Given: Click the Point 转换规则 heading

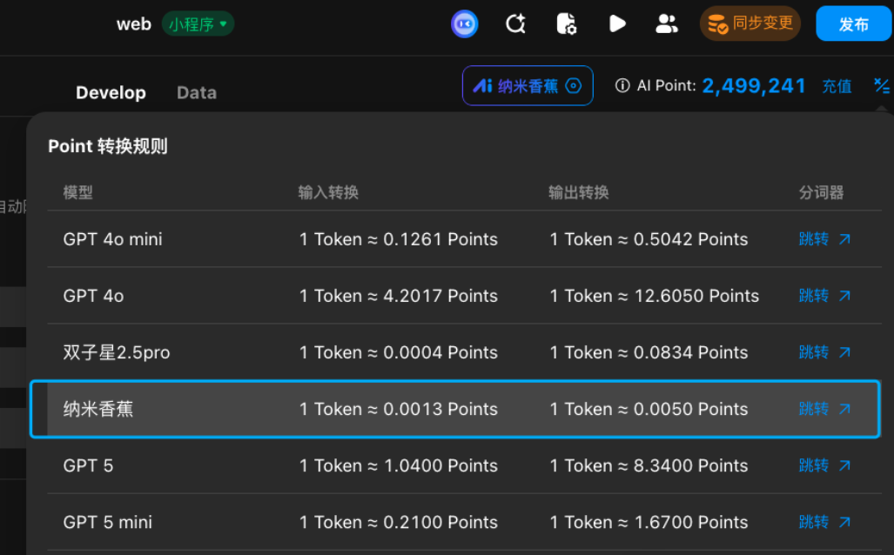Looking at the screenshot, I should pos(108,146).
